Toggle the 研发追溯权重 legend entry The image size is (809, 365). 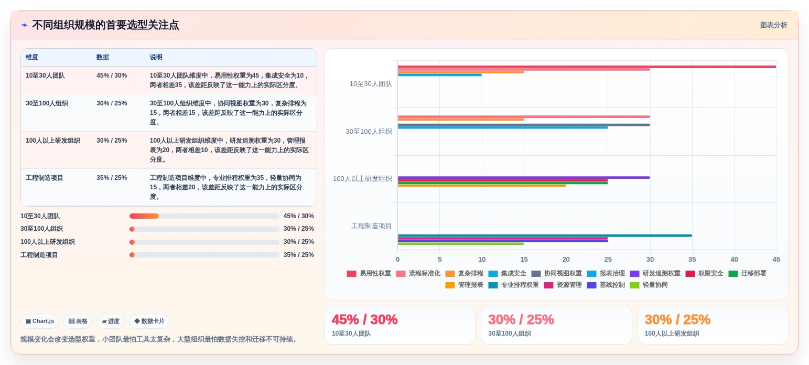coord(655,274)
